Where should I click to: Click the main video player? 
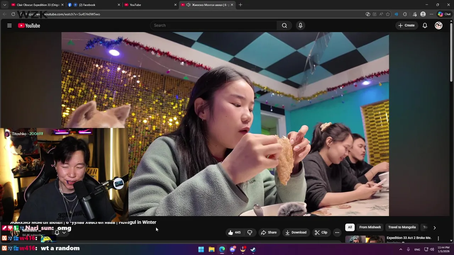tap(225, 124)
